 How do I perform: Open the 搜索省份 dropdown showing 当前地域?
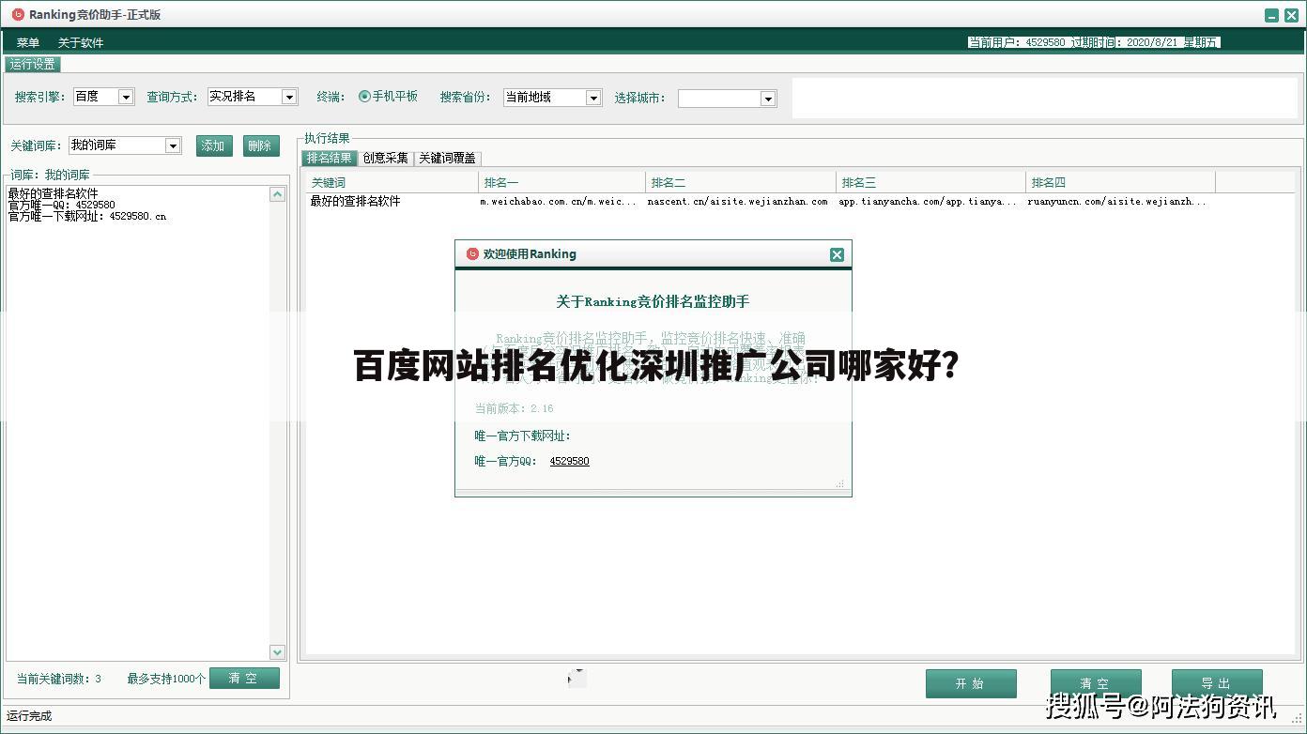[553, 97]
